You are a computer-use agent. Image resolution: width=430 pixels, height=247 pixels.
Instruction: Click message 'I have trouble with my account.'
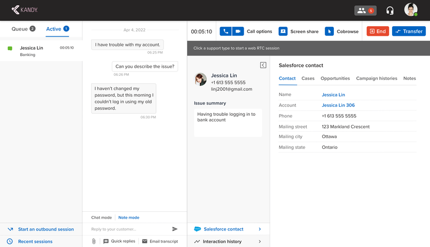click(128, 45)
